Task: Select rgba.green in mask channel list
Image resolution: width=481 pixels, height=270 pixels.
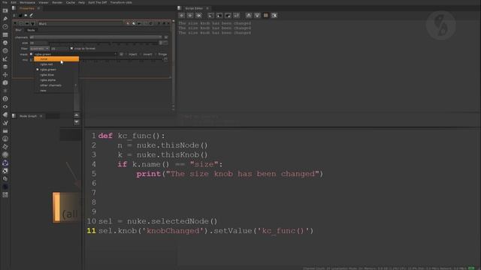Action: pyautogui.click(x=56, y=70)
